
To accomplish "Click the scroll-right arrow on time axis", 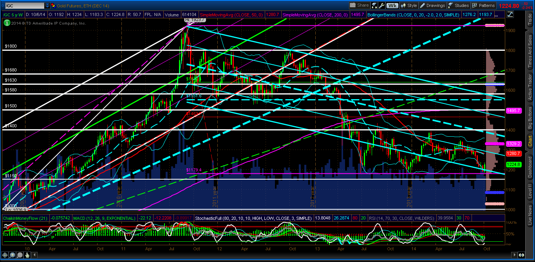I will coord(515,255).
